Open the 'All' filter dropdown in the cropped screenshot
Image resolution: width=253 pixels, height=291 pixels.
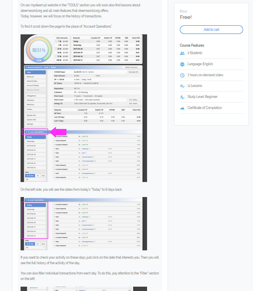(x=36, y=248)
